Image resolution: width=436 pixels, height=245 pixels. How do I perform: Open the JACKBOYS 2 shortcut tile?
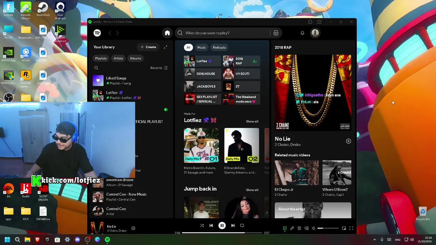[202, 86]
